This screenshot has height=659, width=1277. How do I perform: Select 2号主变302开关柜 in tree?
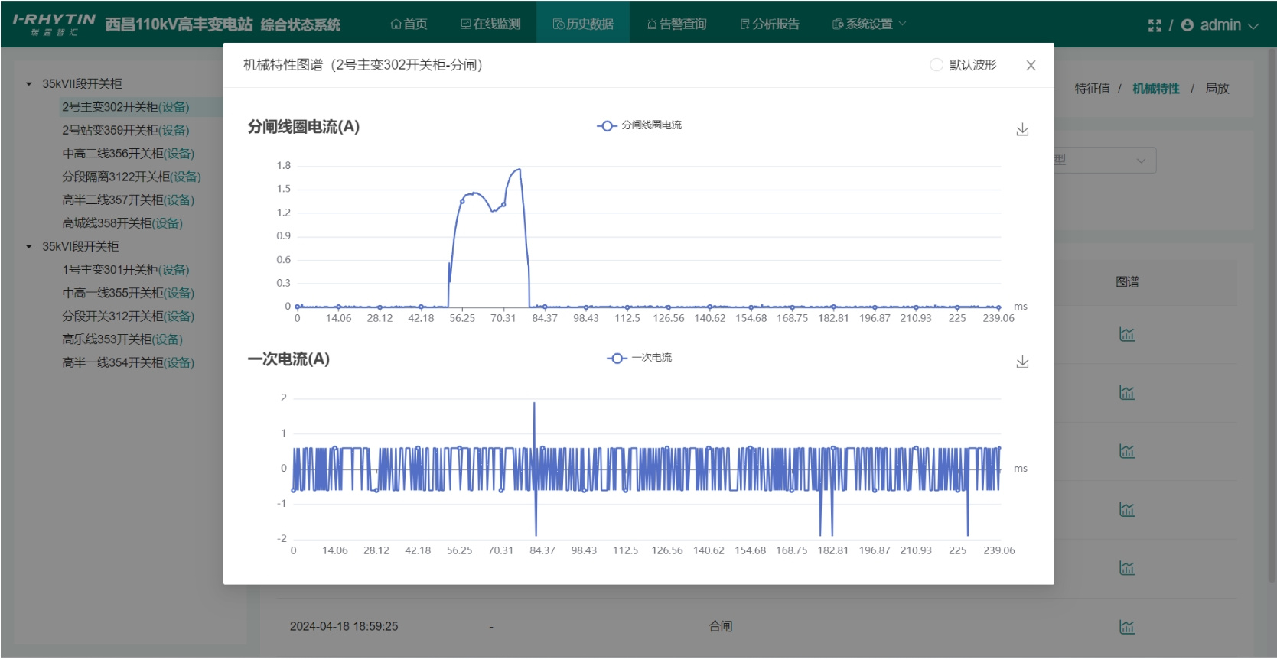125,107
